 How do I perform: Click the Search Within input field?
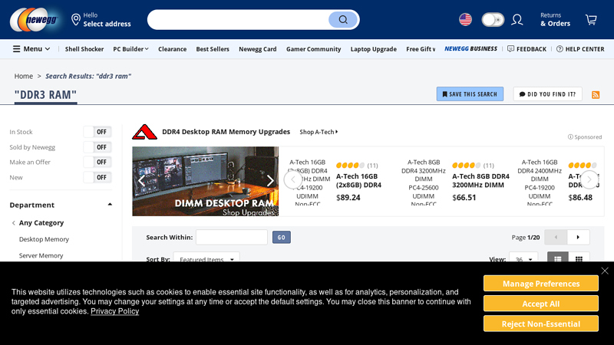coord(232,237)
